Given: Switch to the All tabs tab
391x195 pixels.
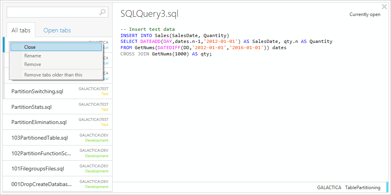Looking at the screenshot, I should [x=21, y=30].
